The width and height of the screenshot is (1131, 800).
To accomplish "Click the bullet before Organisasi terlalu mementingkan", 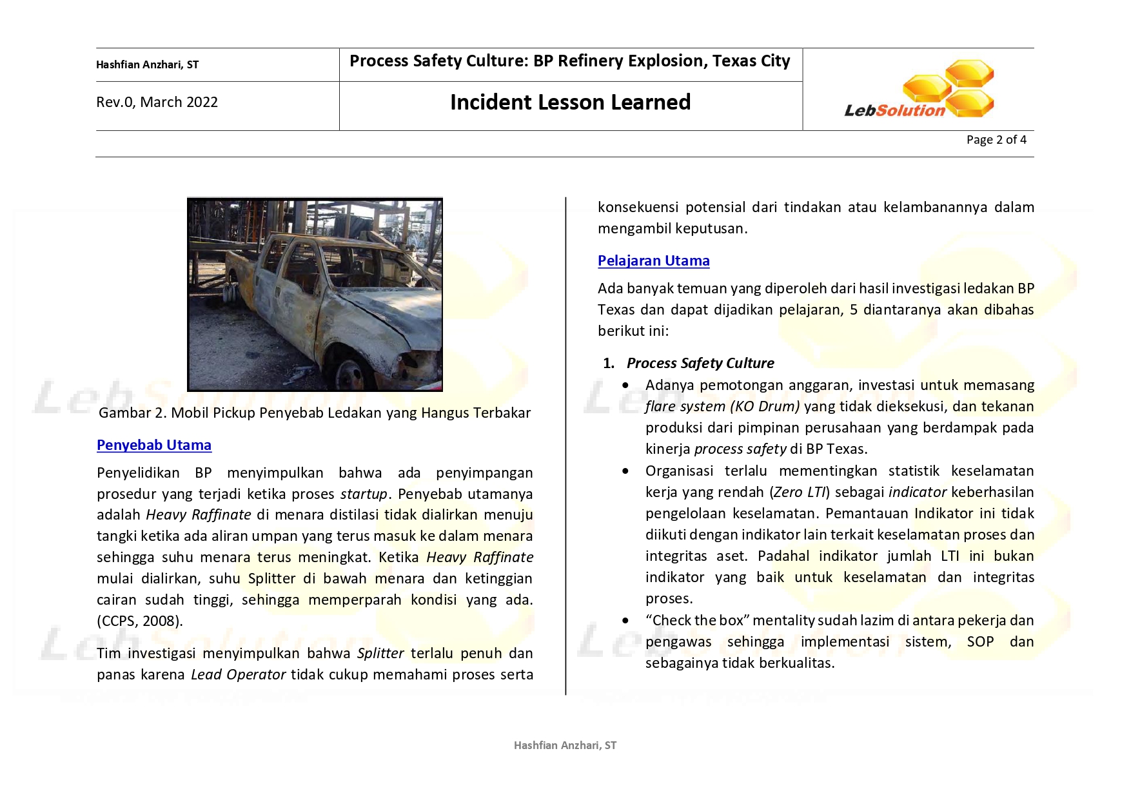I will point(625,471).
